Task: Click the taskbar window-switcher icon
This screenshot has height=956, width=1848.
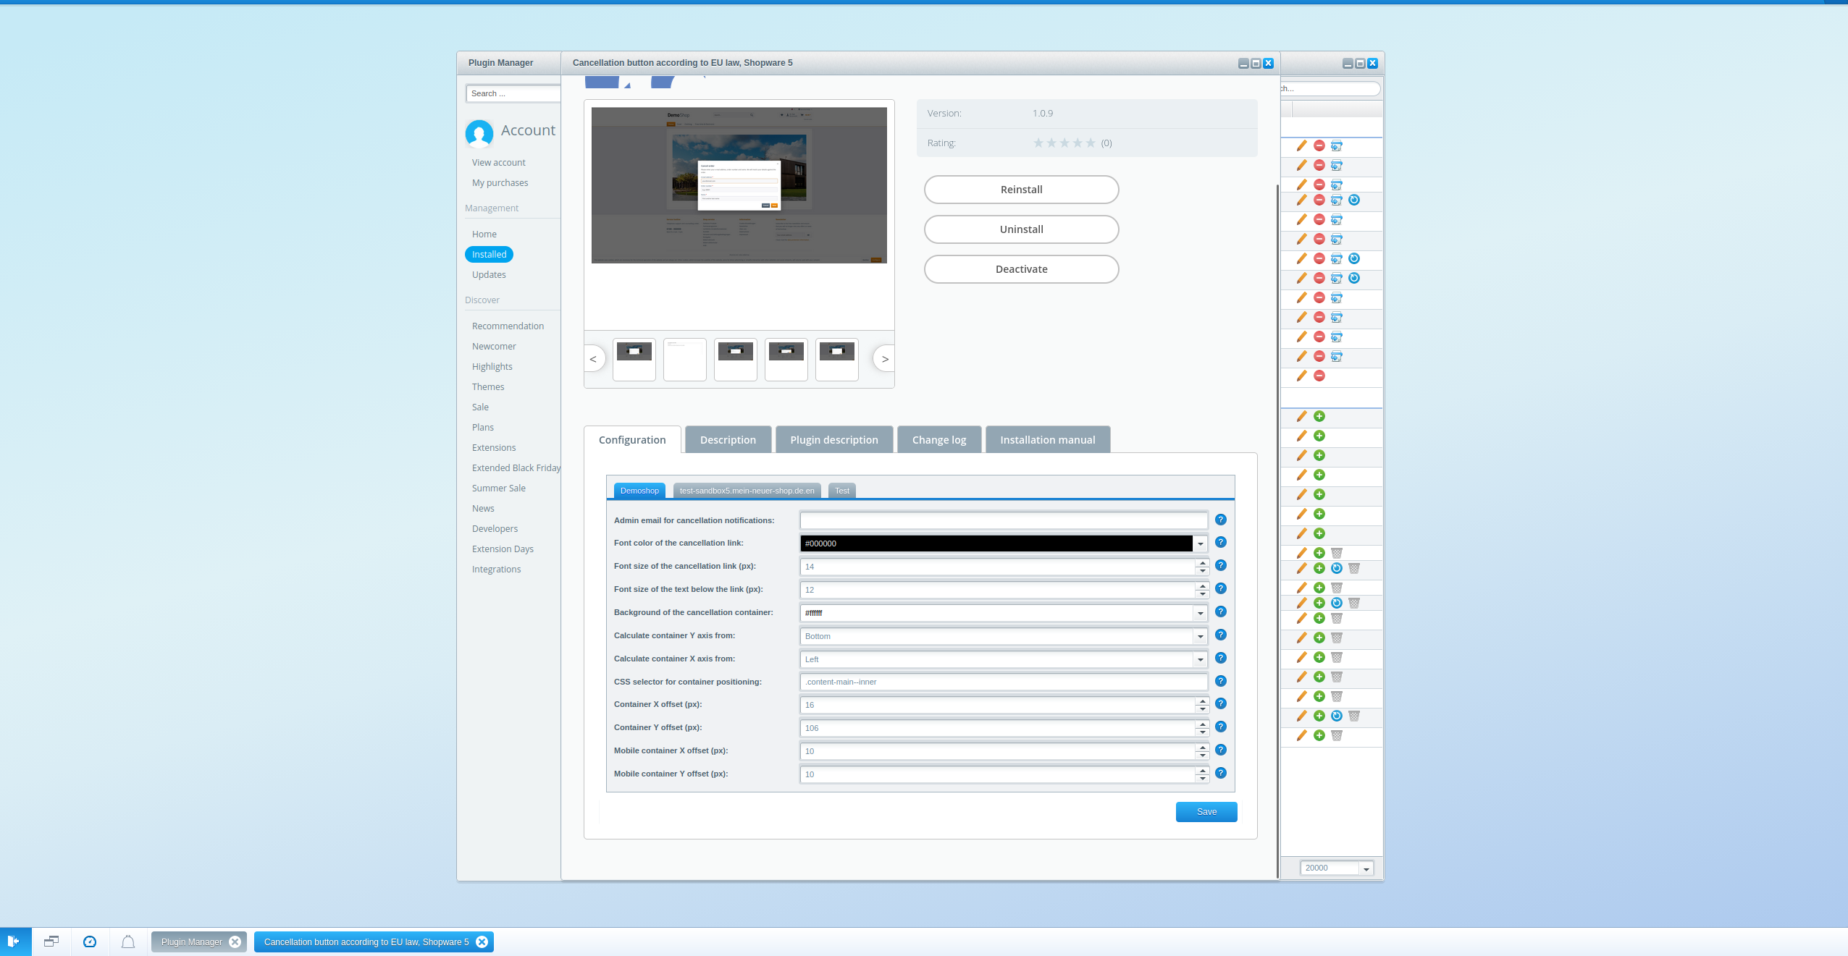Action: [x=51, y=942]
